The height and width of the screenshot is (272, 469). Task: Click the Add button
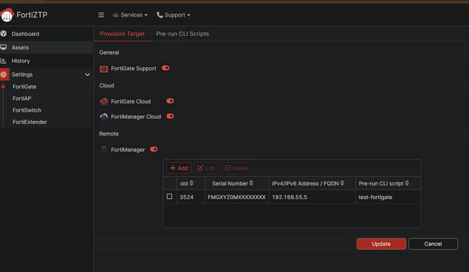pos(179,168)
